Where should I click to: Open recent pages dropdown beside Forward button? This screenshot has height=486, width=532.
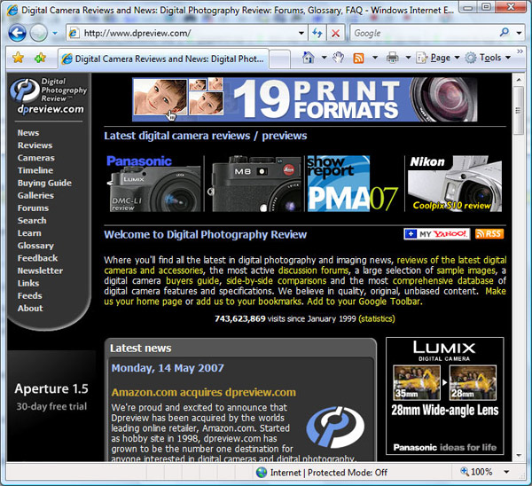pos(55,34)
